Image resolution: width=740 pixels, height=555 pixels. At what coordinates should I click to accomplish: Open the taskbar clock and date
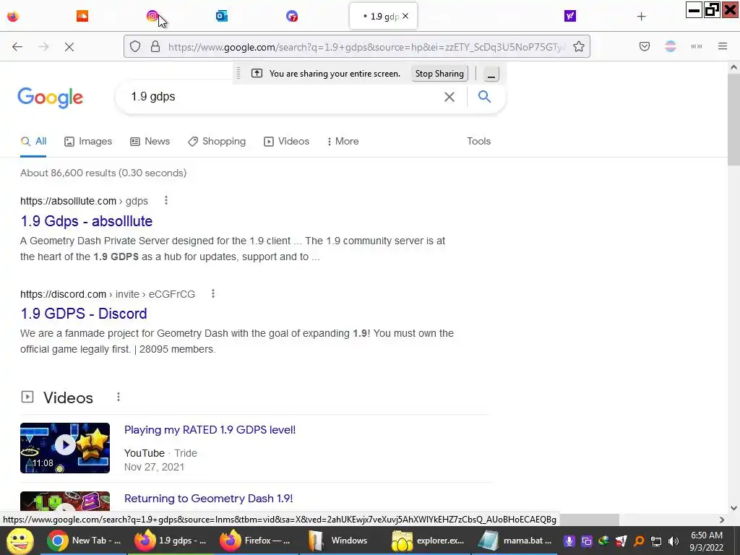coord(707,541)
